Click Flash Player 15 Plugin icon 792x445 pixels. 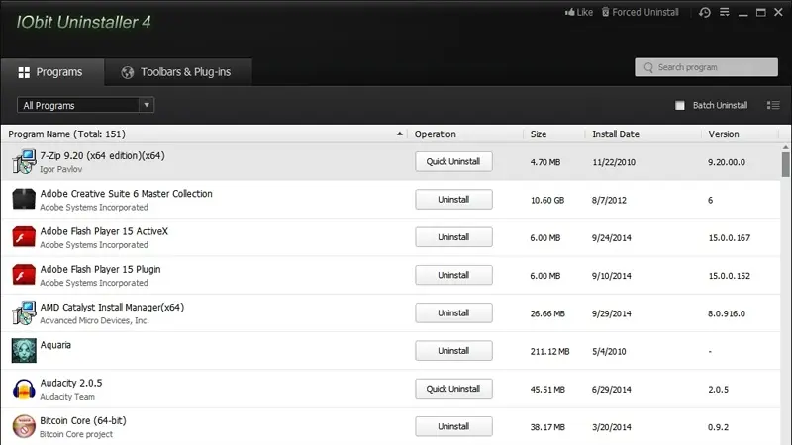(x=24, y=275)
